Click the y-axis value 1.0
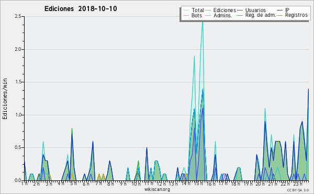Screen dimensions: 314x194 pyautogui.click(x=18, y=115)
